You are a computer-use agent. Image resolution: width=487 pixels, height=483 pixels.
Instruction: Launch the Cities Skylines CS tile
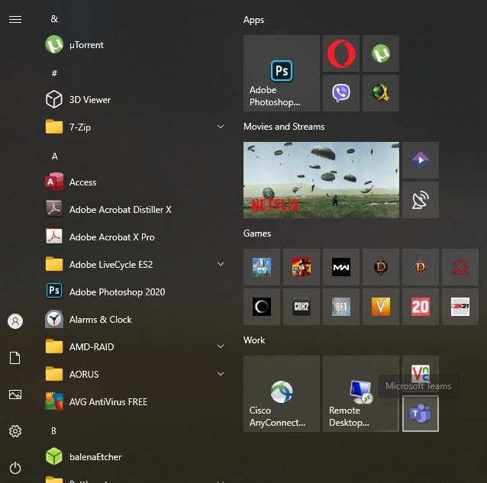[262, 267]
